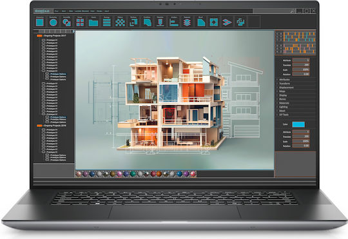348x239 pixels.
Task: Click the 3D house model in viewport
Action: 171,103
